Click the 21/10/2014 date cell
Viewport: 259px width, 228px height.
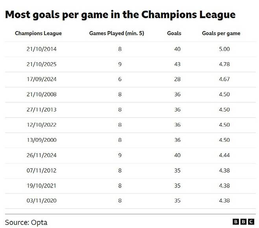click(38, 49)
